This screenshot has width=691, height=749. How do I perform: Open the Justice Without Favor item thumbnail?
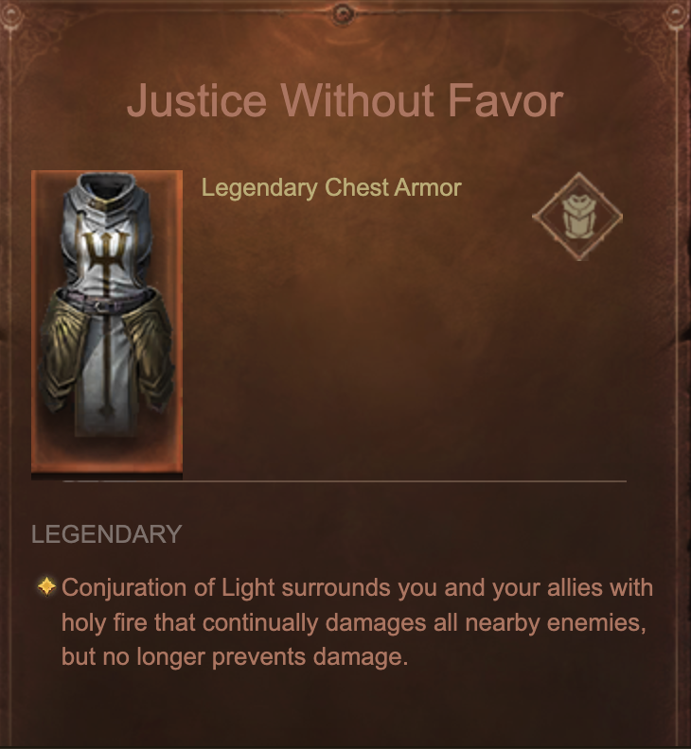[x=107, y=321]
